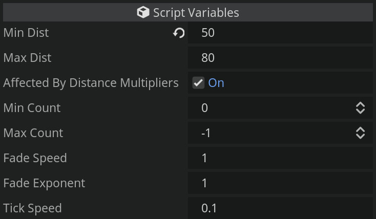
Task: Toggle the Affected By Distance Multipliers checkbox
Action: [198, 83]
